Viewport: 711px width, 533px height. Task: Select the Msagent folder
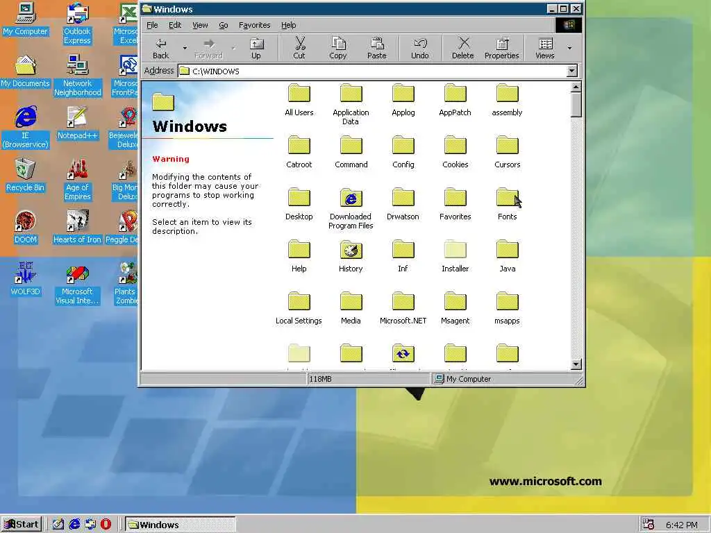(x=455, y=309)
